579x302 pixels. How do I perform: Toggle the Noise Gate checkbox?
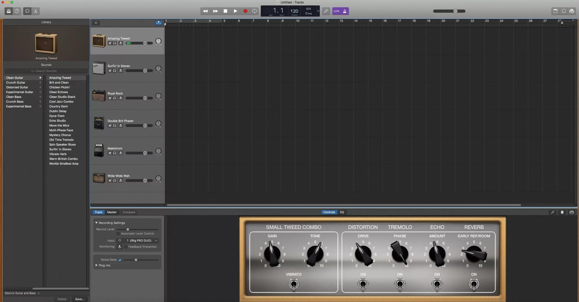[120, 260]
